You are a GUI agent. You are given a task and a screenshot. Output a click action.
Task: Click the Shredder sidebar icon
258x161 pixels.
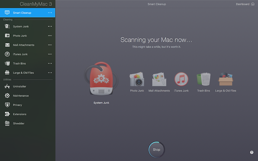7,123
